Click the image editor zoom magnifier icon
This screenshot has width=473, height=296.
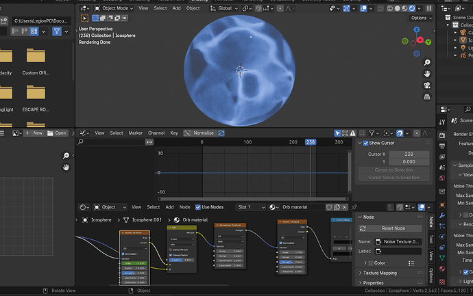coord(66,156)
